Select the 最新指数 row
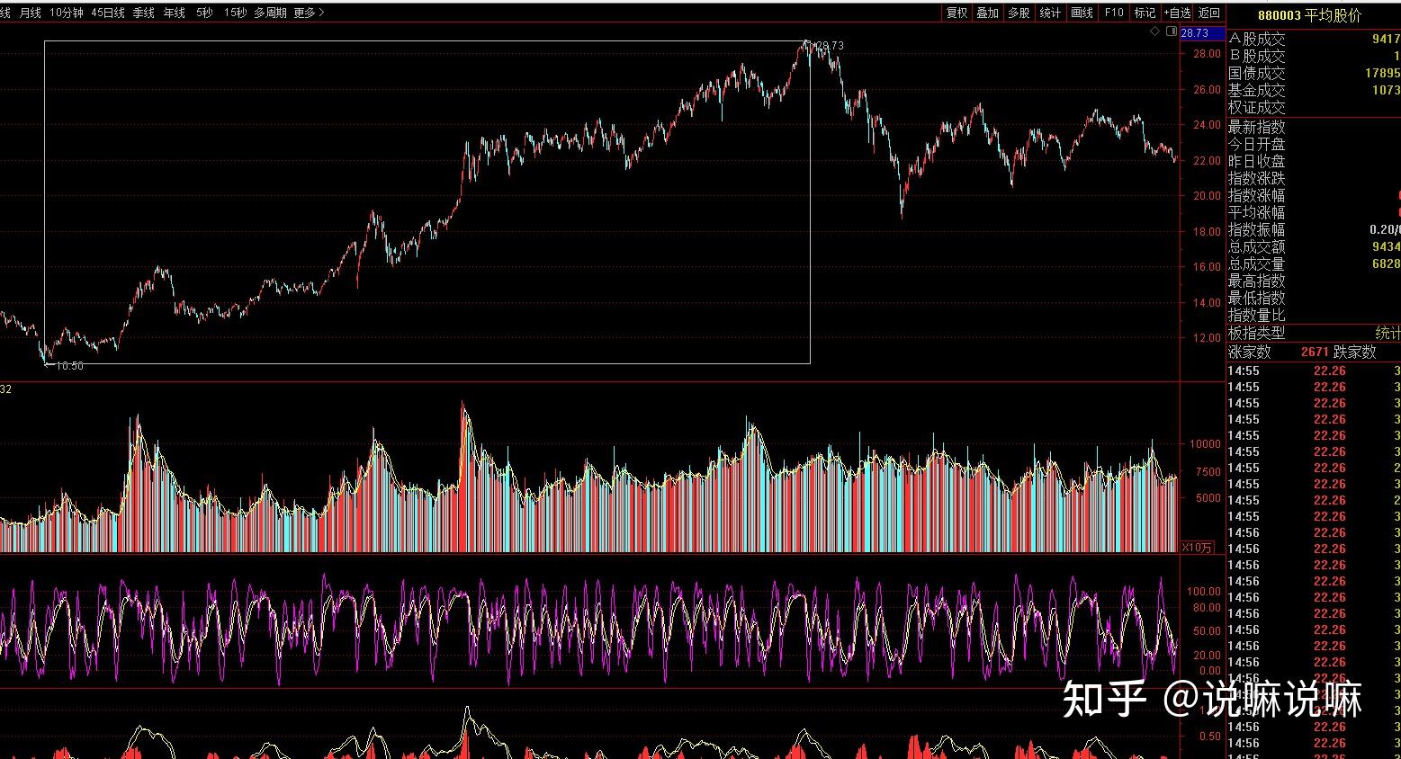Image resolution: width=1401 pixels, height=759 pixels. [x=1314, y=127]
